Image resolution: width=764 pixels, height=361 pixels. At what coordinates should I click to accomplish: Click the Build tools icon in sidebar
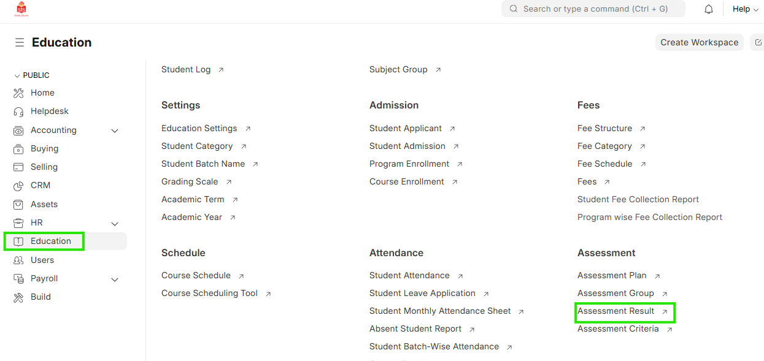[18, 297]
